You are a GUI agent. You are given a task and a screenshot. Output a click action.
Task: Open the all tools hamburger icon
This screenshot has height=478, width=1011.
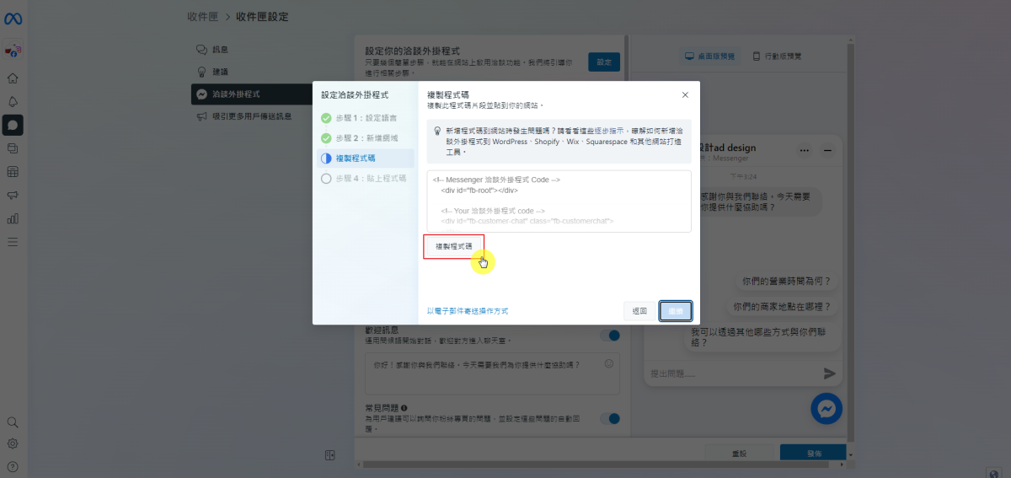[x=13, y=242]
